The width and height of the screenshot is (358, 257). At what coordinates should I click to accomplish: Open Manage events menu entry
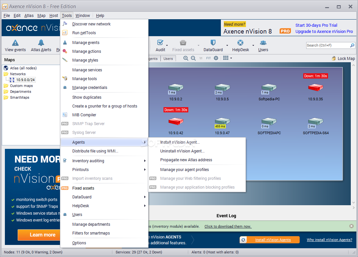104,42
